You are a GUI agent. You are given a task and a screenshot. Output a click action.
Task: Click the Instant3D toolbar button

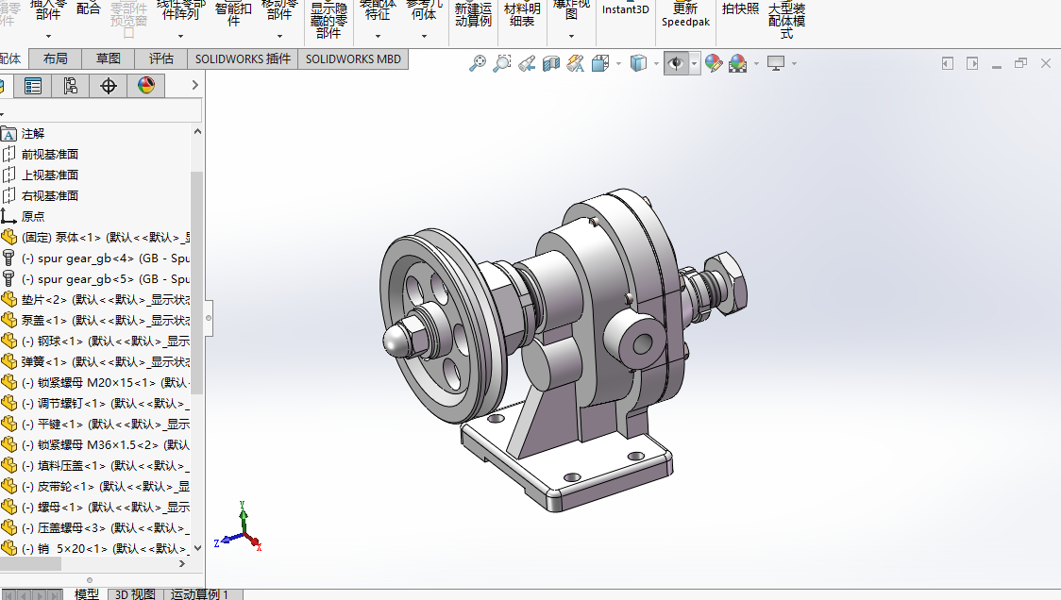coord(625,8)
